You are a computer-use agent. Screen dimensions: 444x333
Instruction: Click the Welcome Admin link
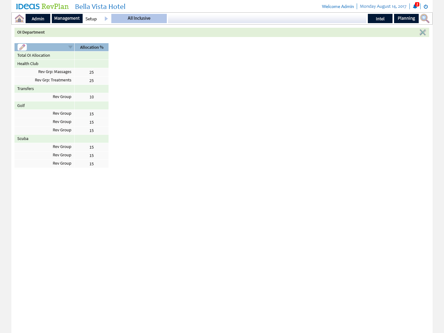338,6
